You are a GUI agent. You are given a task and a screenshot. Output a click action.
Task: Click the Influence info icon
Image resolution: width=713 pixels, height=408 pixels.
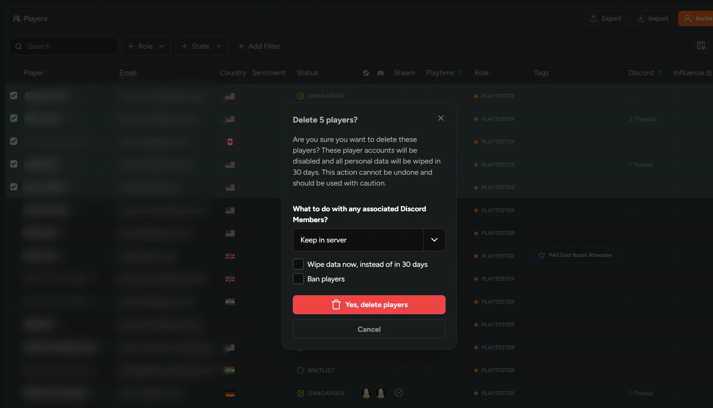pyautogui.click(x=709, y=73)
